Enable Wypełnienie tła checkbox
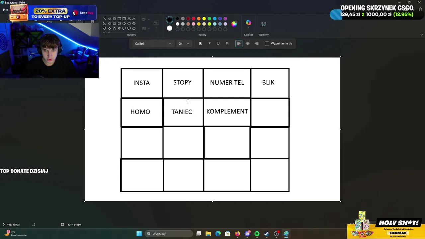This screenshot has width=425, height=239. point(267,43)
